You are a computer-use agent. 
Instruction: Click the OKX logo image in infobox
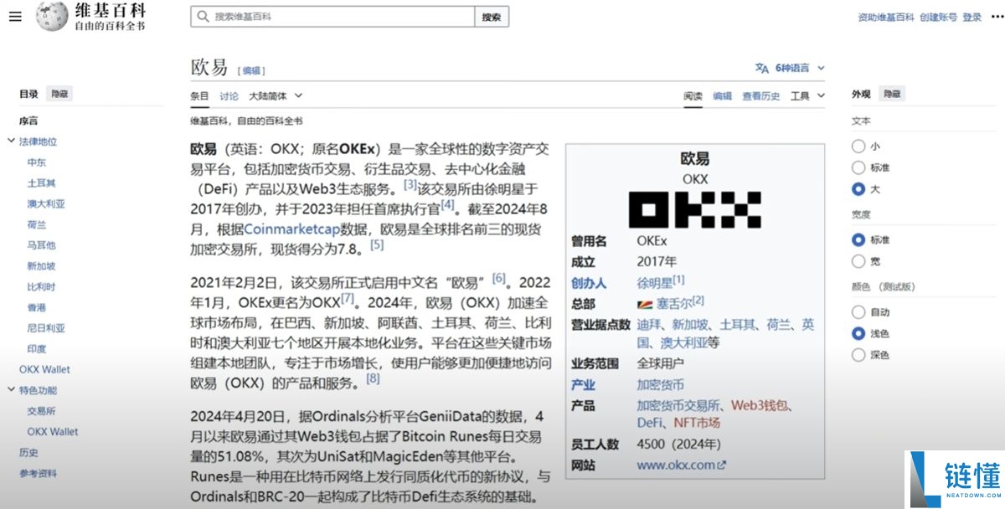(694, 209)
